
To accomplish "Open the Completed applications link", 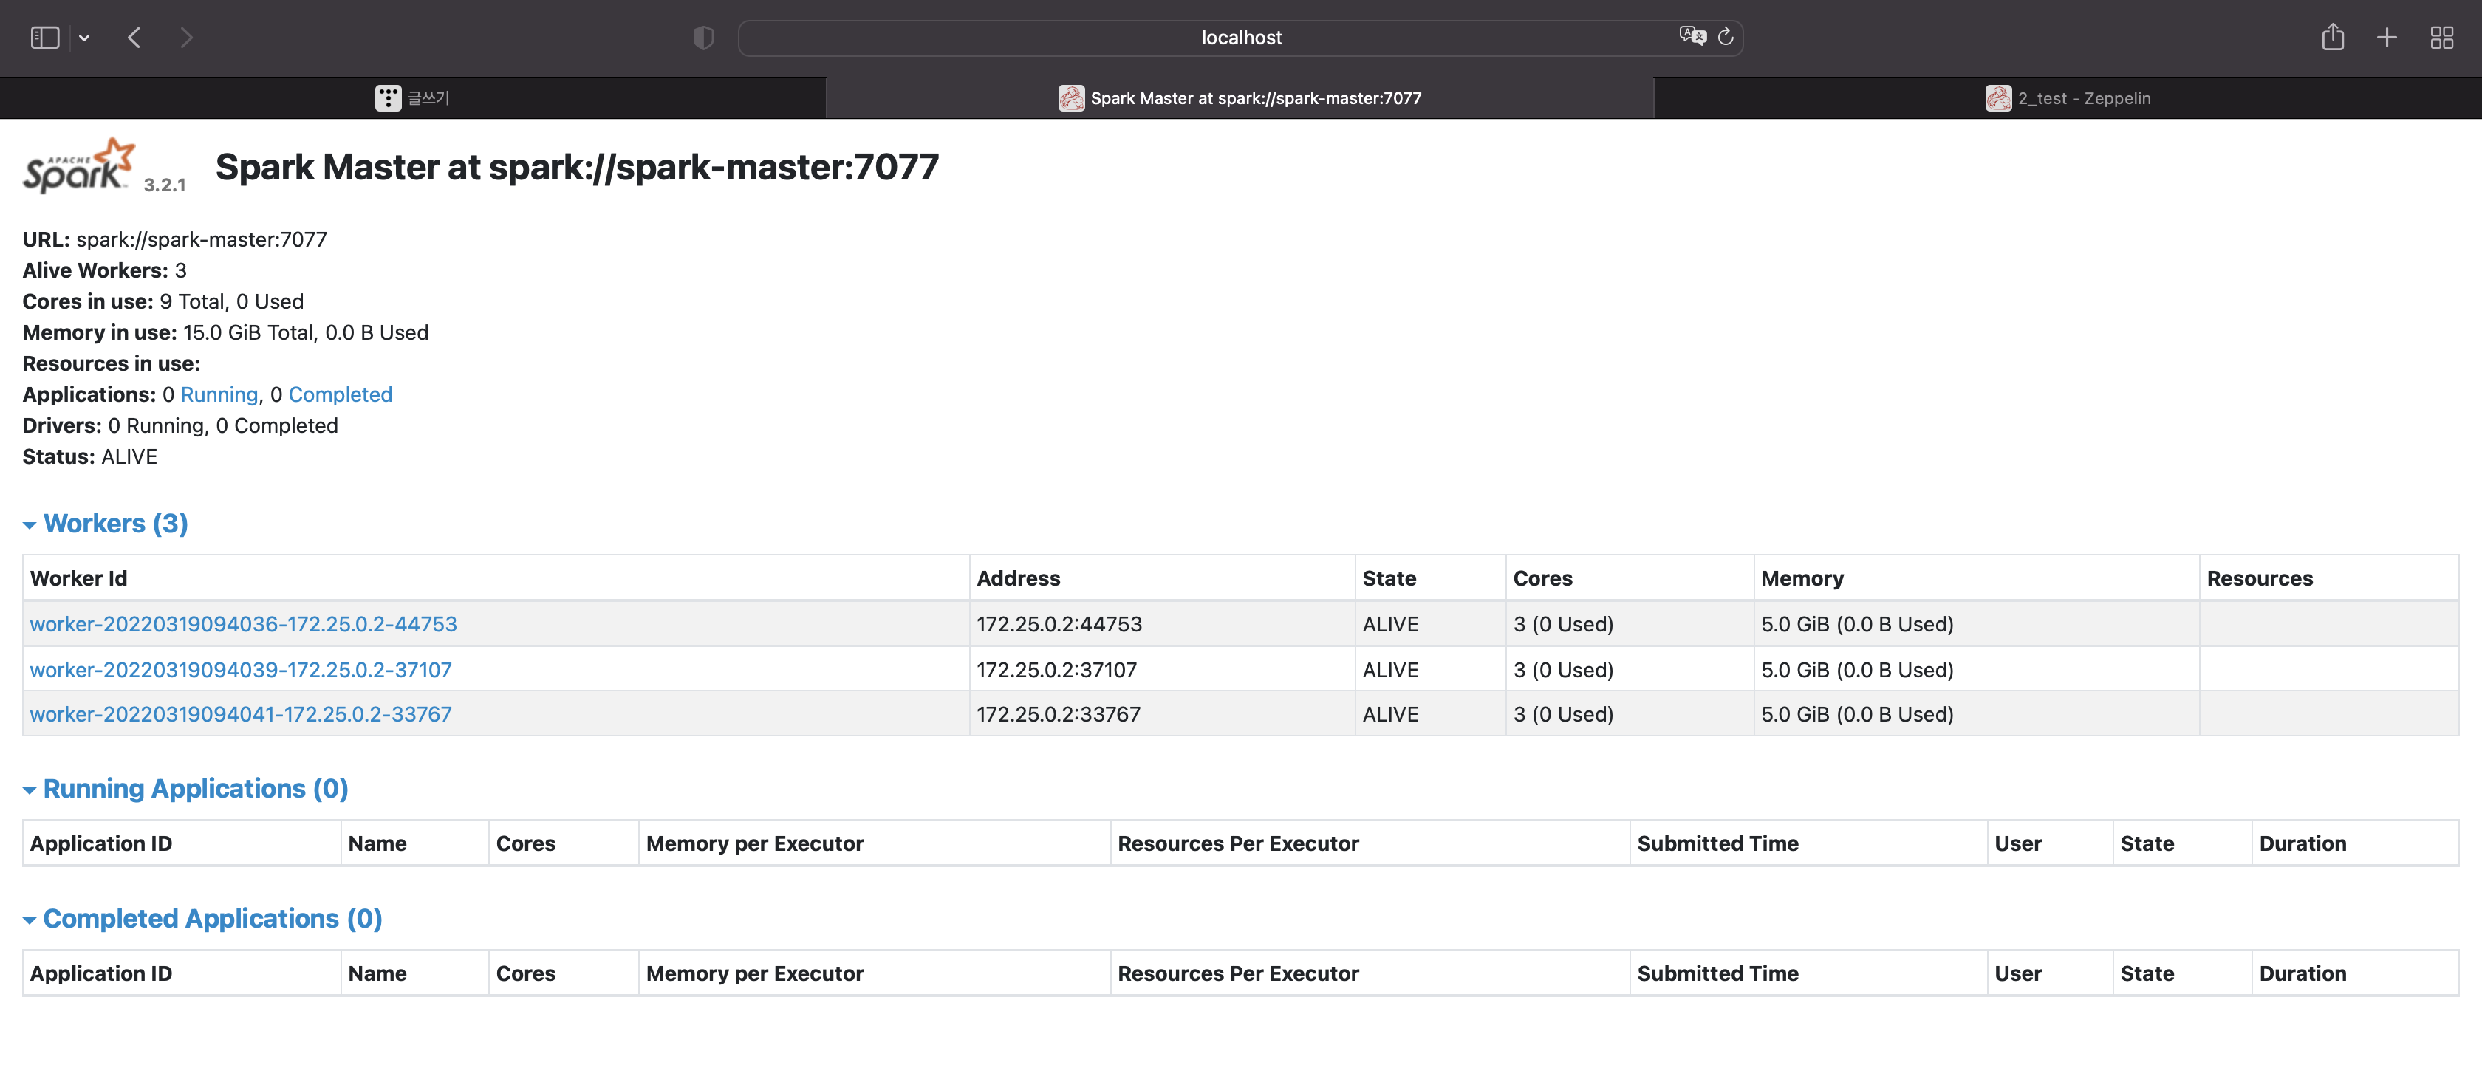I will click(x=340, y=395).
